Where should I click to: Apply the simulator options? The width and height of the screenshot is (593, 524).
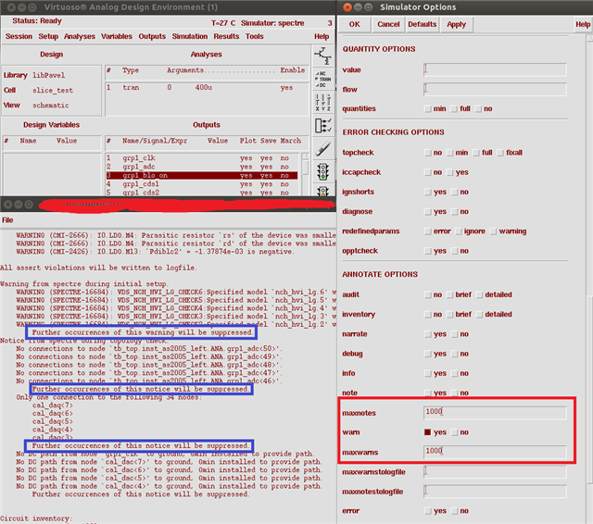click(456, 24)
